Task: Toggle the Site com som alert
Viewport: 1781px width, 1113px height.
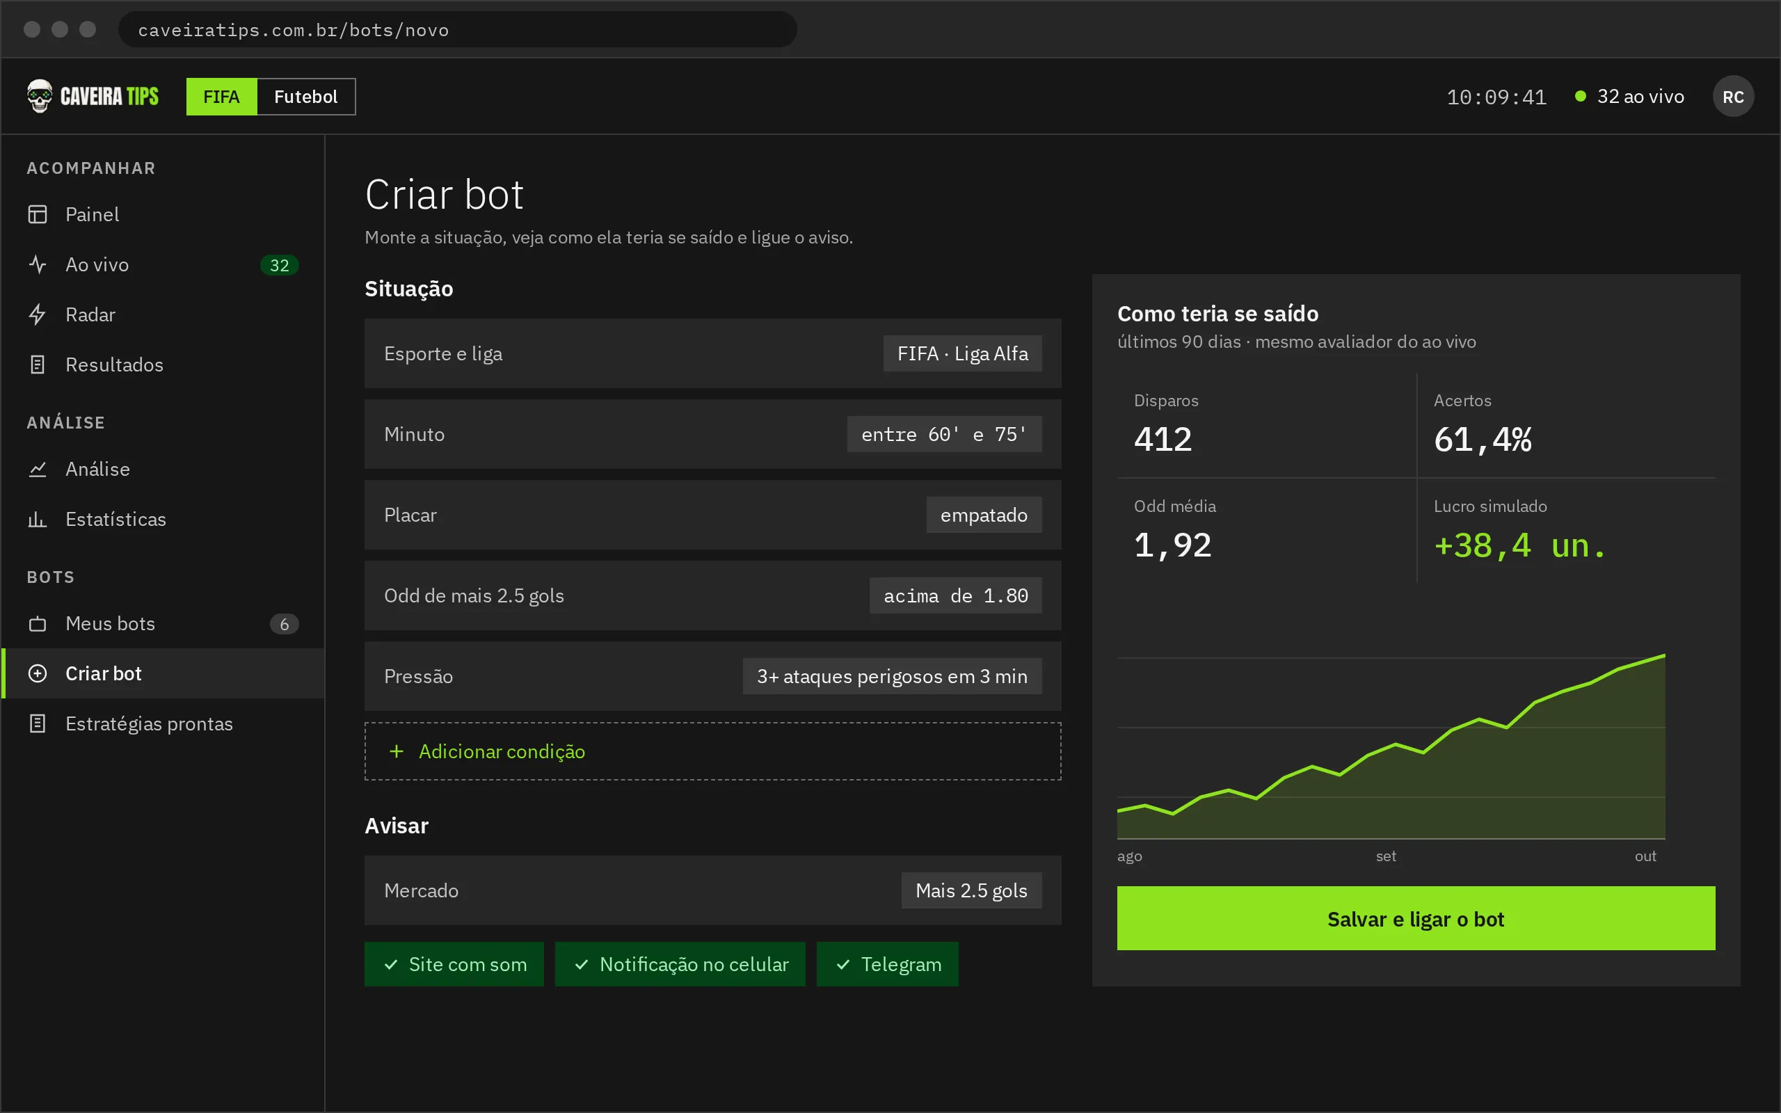Action: click(x=454, y=963)
